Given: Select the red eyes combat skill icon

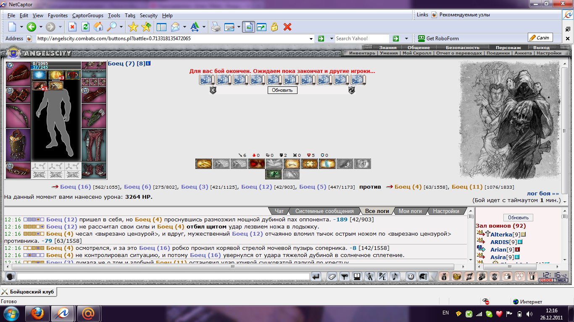Looking at the screenshot, I should coord(256,164).
